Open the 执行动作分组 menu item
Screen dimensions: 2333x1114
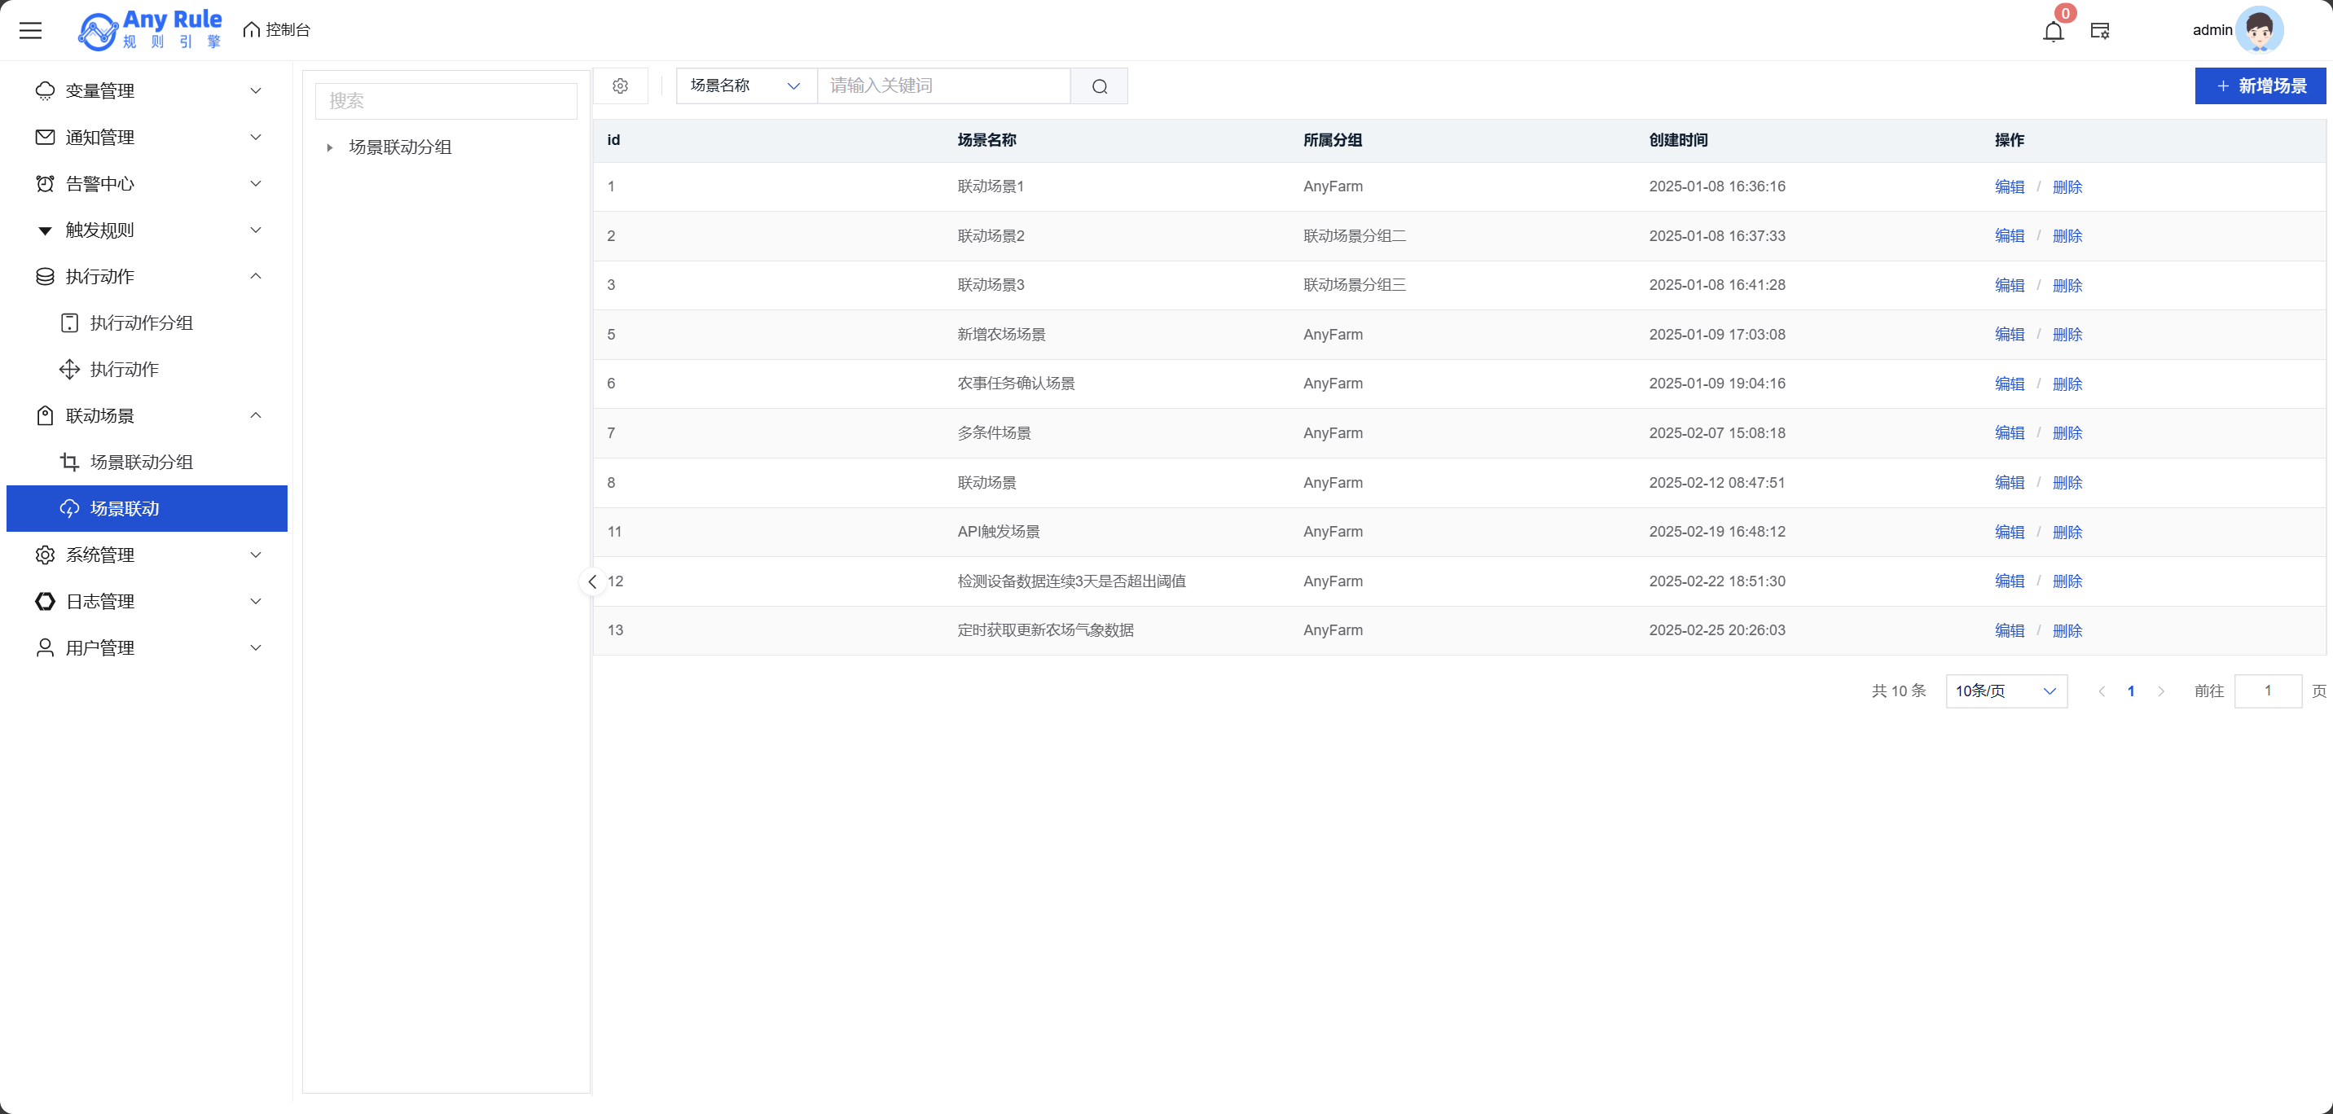(141, 323)
